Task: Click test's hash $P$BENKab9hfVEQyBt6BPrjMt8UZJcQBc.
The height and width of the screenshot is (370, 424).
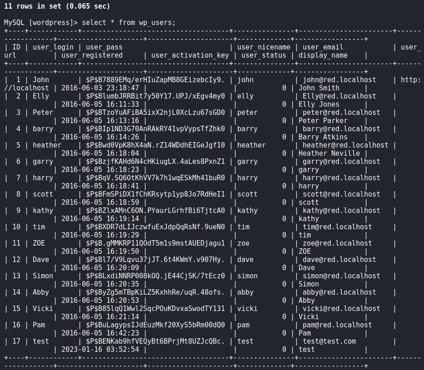Action: (155, 341)
